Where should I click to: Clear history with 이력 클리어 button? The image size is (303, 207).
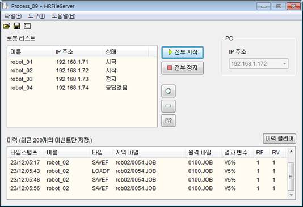(279, 139)
